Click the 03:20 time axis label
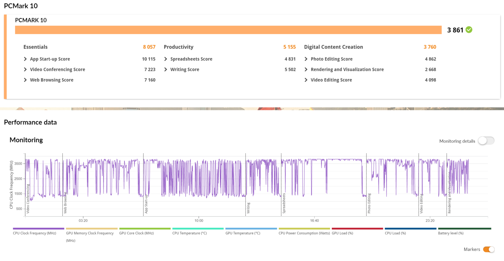The width and height of the screenshot is (504, 261). pos(83,221)
